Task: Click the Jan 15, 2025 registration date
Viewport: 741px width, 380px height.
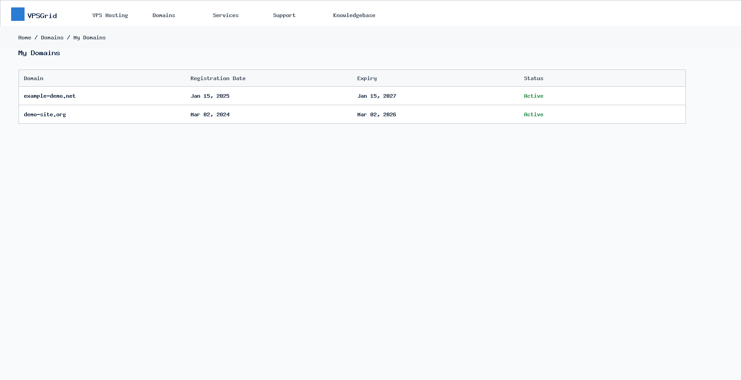Action: point(210,96)
